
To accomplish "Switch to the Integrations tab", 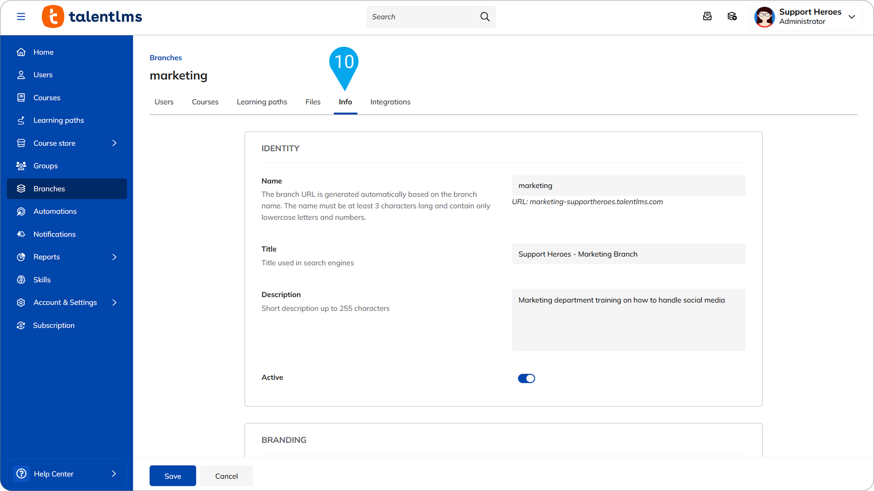I will tap(390, 102).
